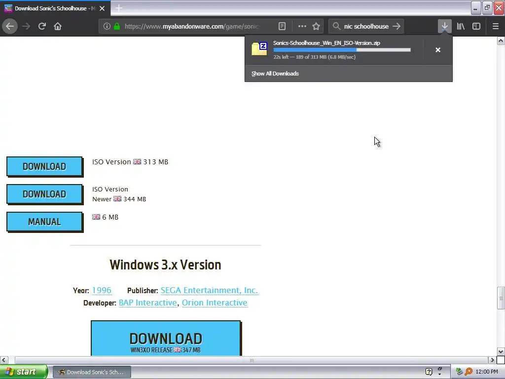Viewport: 505px width, 379px height.
Task: Click the Windows 3.x Version heading
Action: (x=166, y=265)
